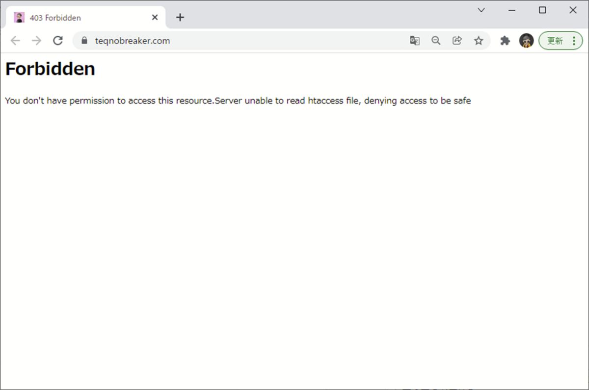Open the Chrome three-dot menu
589x390 pixels.
click(574, 41)
